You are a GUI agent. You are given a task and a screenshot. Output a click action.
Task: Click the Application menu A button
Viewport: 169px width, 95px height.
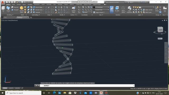[3, 3]
